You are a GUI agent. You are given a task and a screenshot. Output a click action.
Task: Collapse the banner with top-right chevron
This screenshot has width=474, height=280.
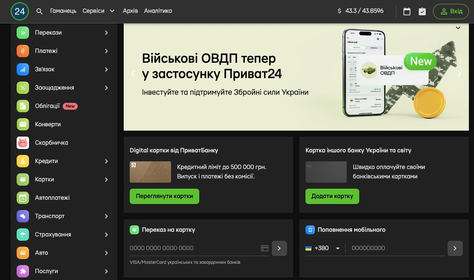click(x=458, y=28)
